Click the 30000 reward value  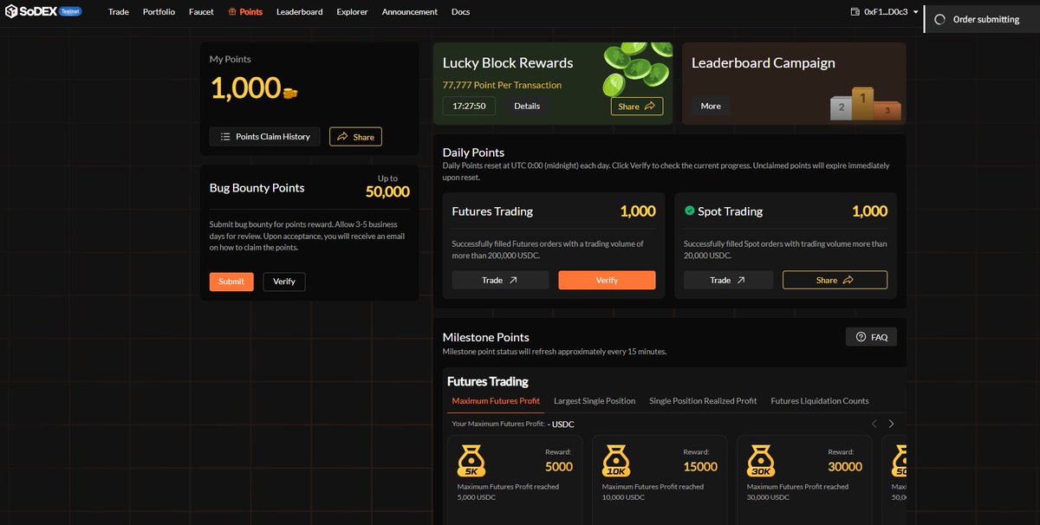tap(845, 466)
